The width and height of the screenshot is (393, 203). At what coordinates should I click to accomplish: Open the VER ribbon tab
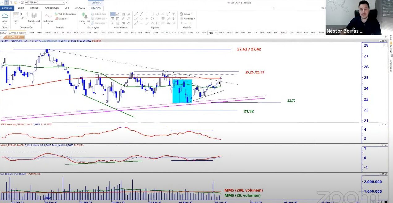[67, 8]
